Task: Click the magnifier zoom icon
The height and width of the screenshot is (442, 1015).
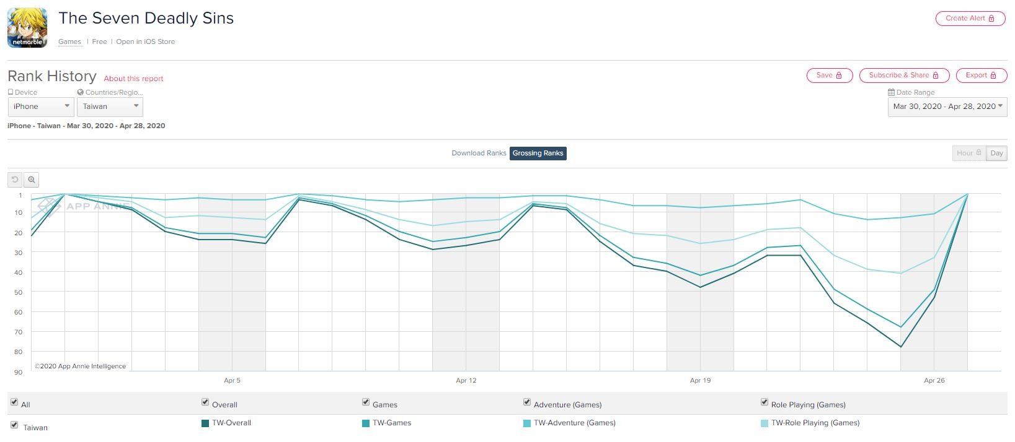Action: tap(32, 180)
